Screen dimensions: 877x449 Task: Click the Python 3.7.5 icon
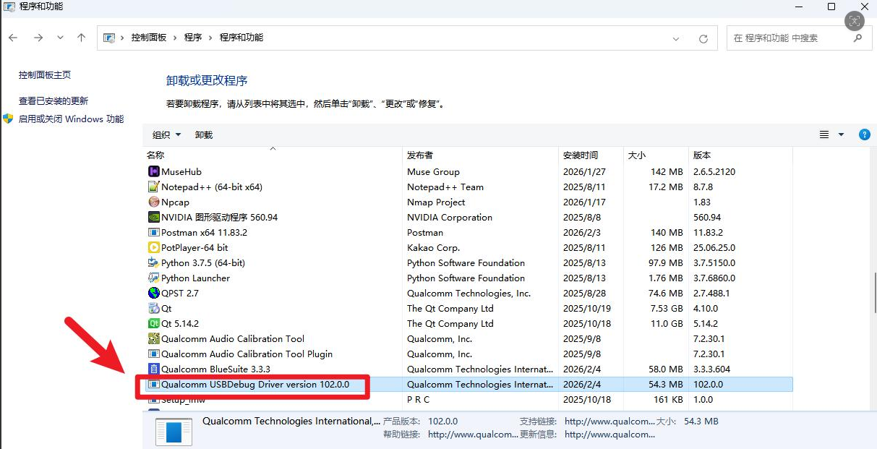click(153, 263)
